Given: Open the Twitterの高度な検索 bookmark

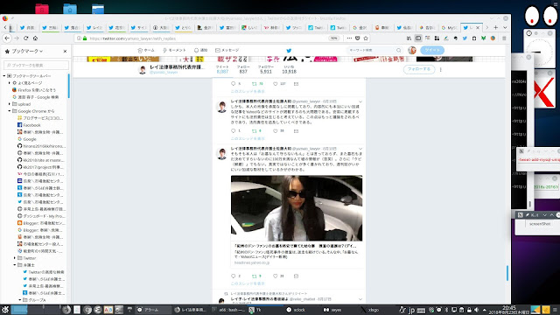Looking at the screenshot, I should [44, 272].
